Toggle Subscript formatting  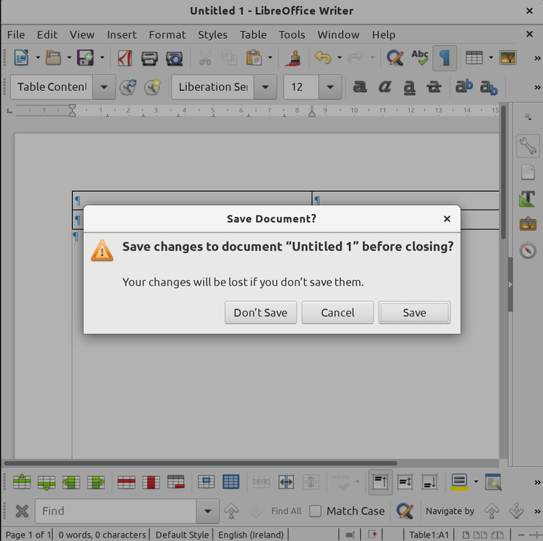point(489,88)
